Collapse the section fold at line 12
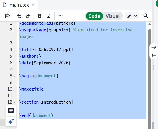 [15, 102]
